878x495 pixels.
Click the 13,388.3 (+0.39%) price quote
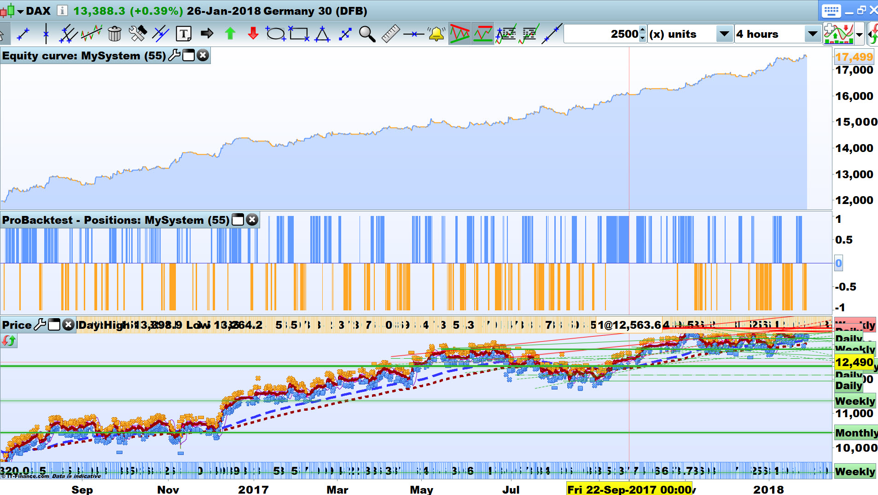click(128, 11)
